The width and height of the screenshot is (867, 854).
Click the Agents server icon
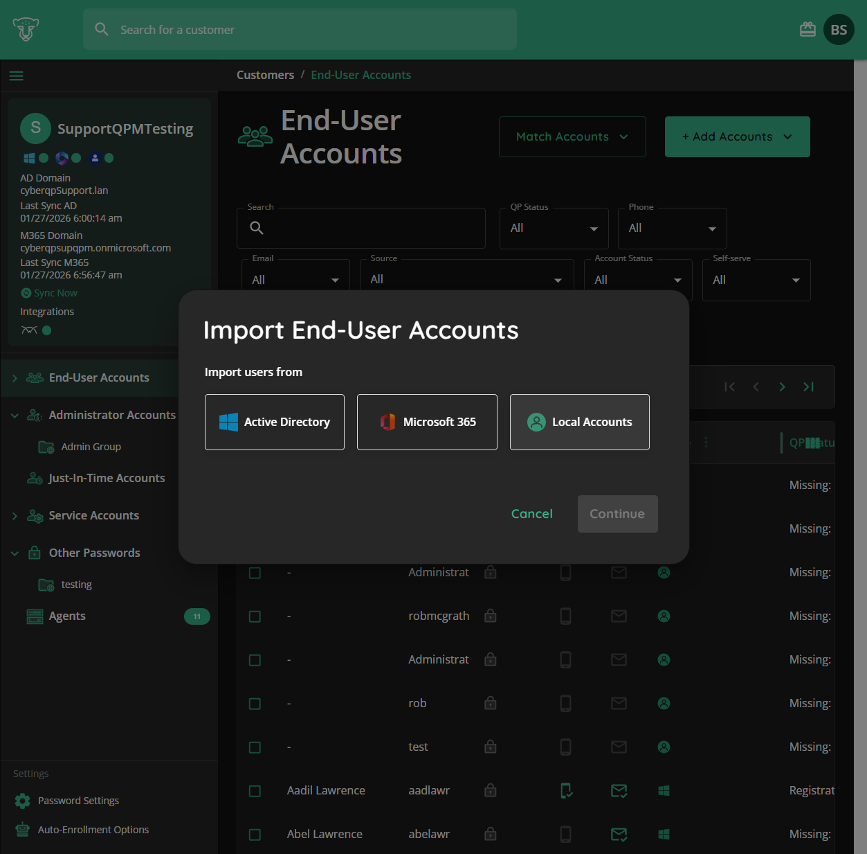pos(35,616)
